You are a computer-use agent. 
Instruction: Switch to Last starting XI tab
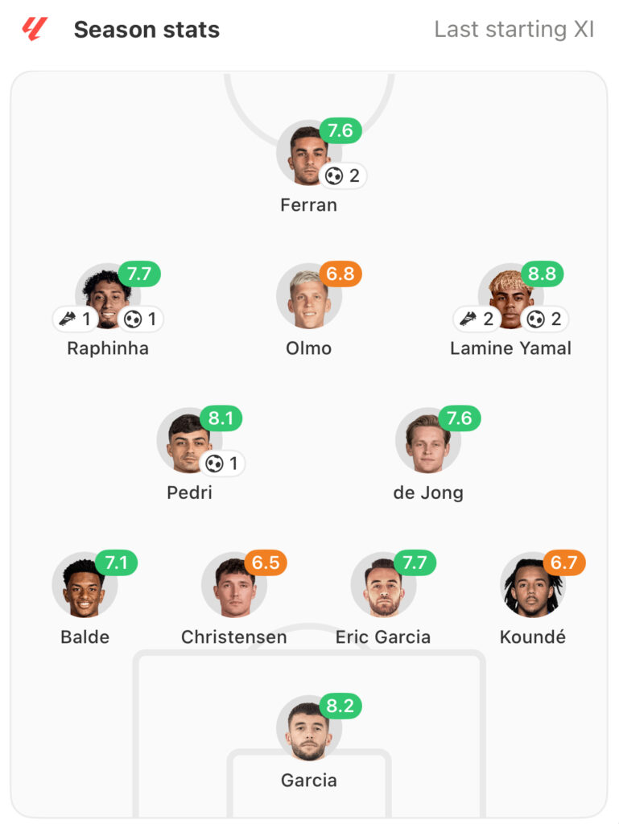click(x=514, y=30)
